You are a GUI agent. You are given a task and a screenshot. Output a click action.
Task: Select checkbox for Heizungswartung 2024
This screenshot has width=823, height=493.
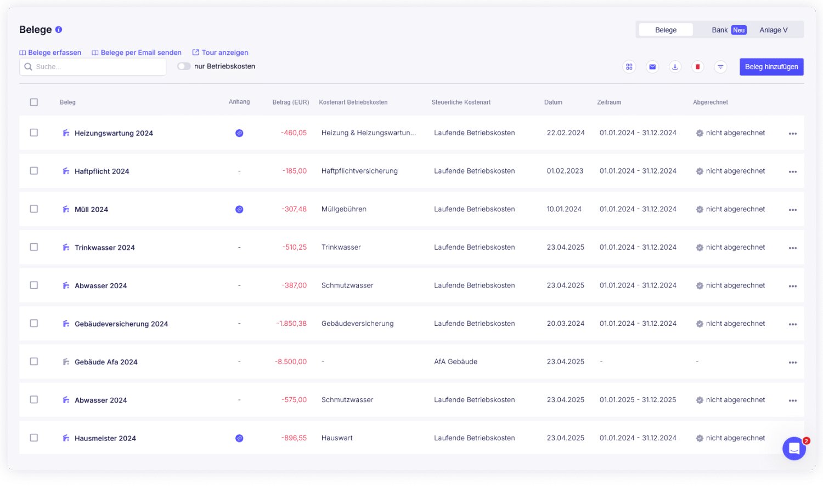pos(34,133)
